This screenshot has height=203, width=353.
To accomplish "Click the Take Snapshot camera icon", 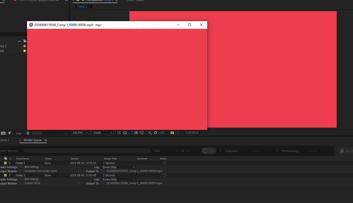I will [x=172, y=133].
